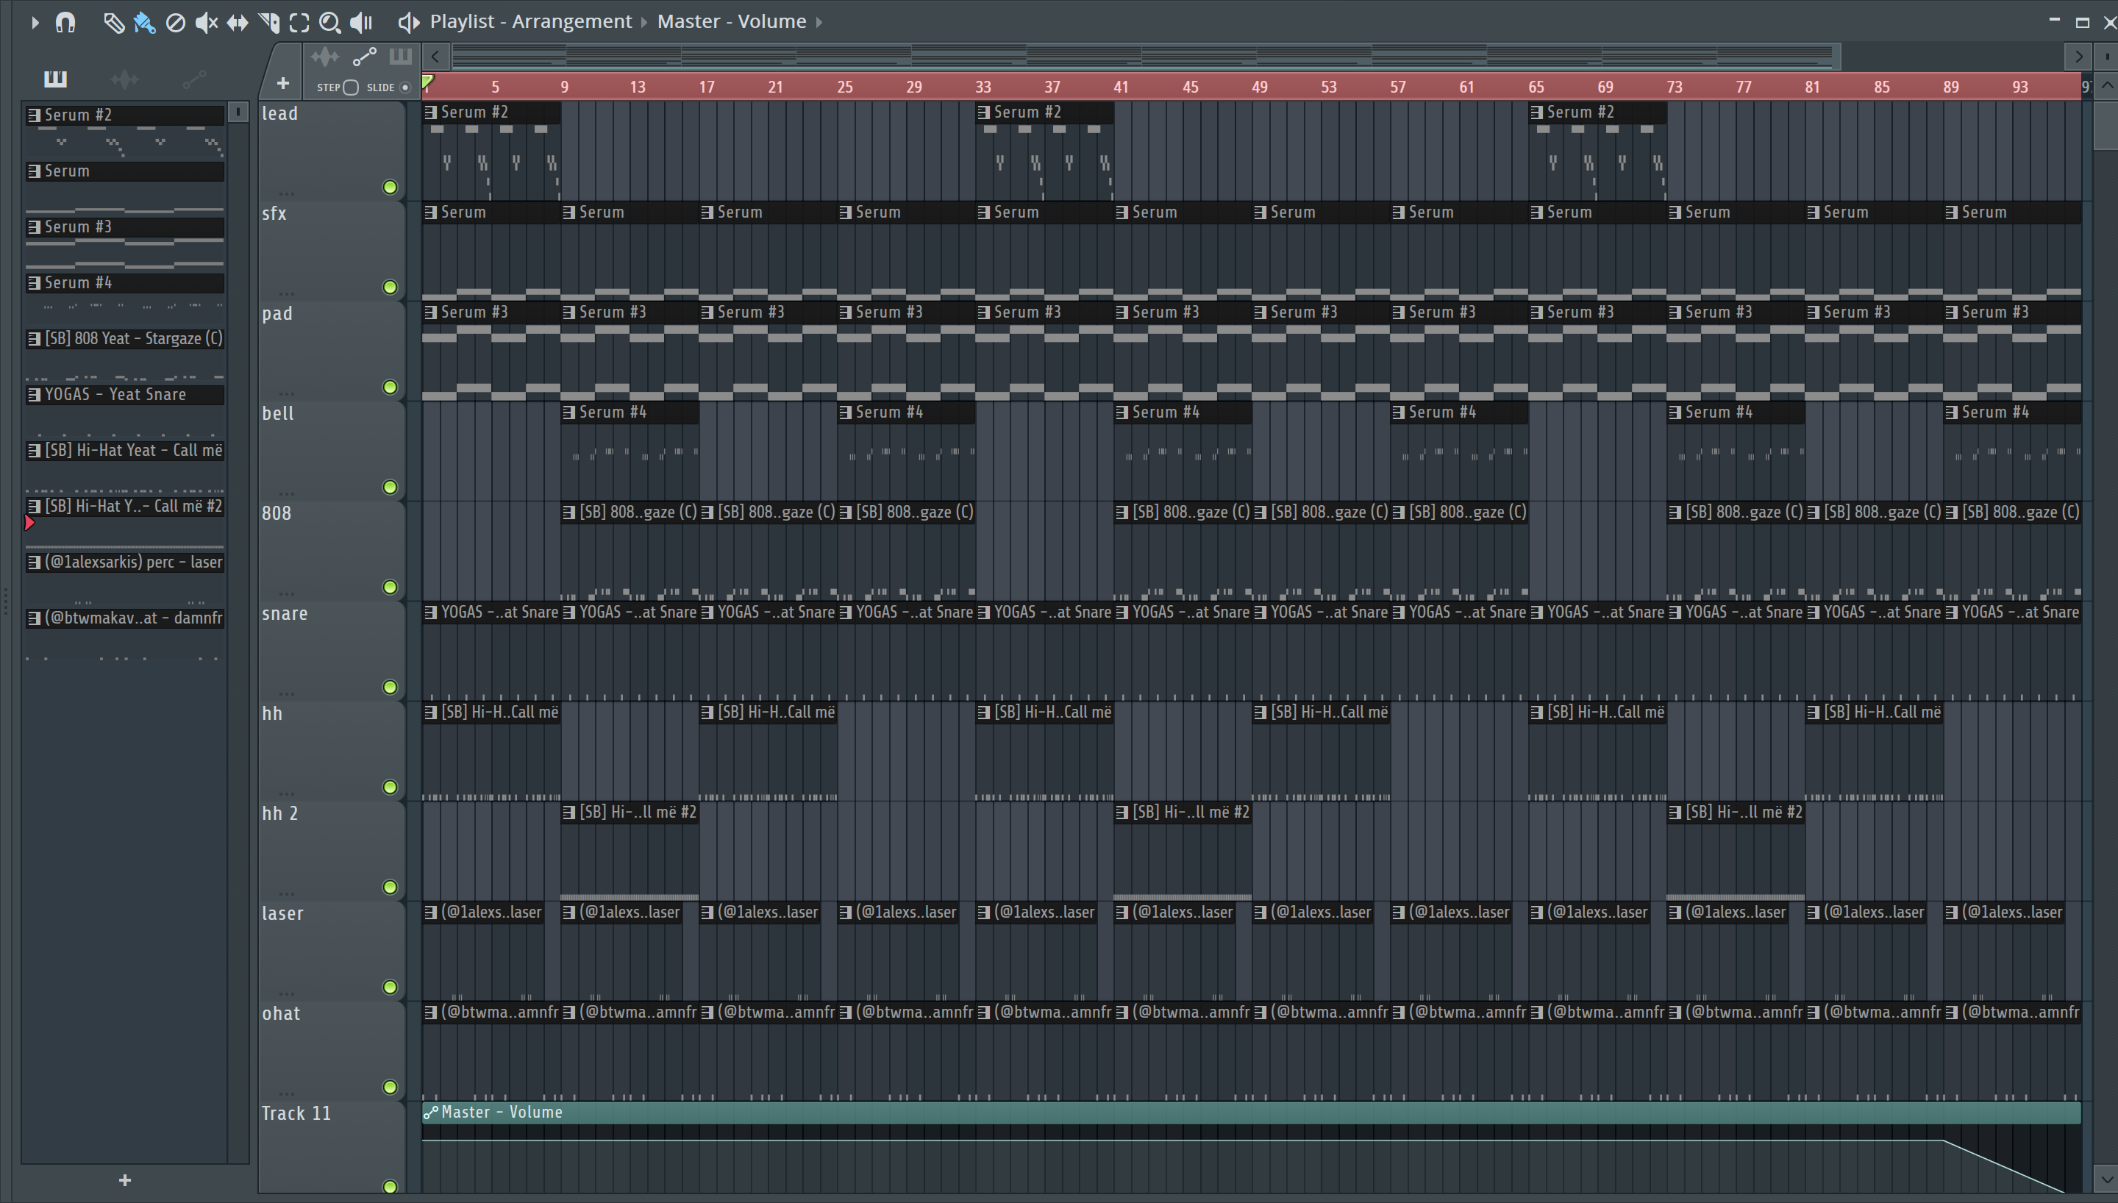Mute the lead track
The width and height of the screenshot is (2118, 1203).
[x=390, y=188]
